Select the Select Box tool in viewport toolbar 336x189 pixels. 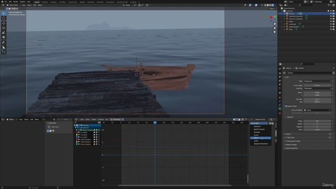(x=4, y=14)
